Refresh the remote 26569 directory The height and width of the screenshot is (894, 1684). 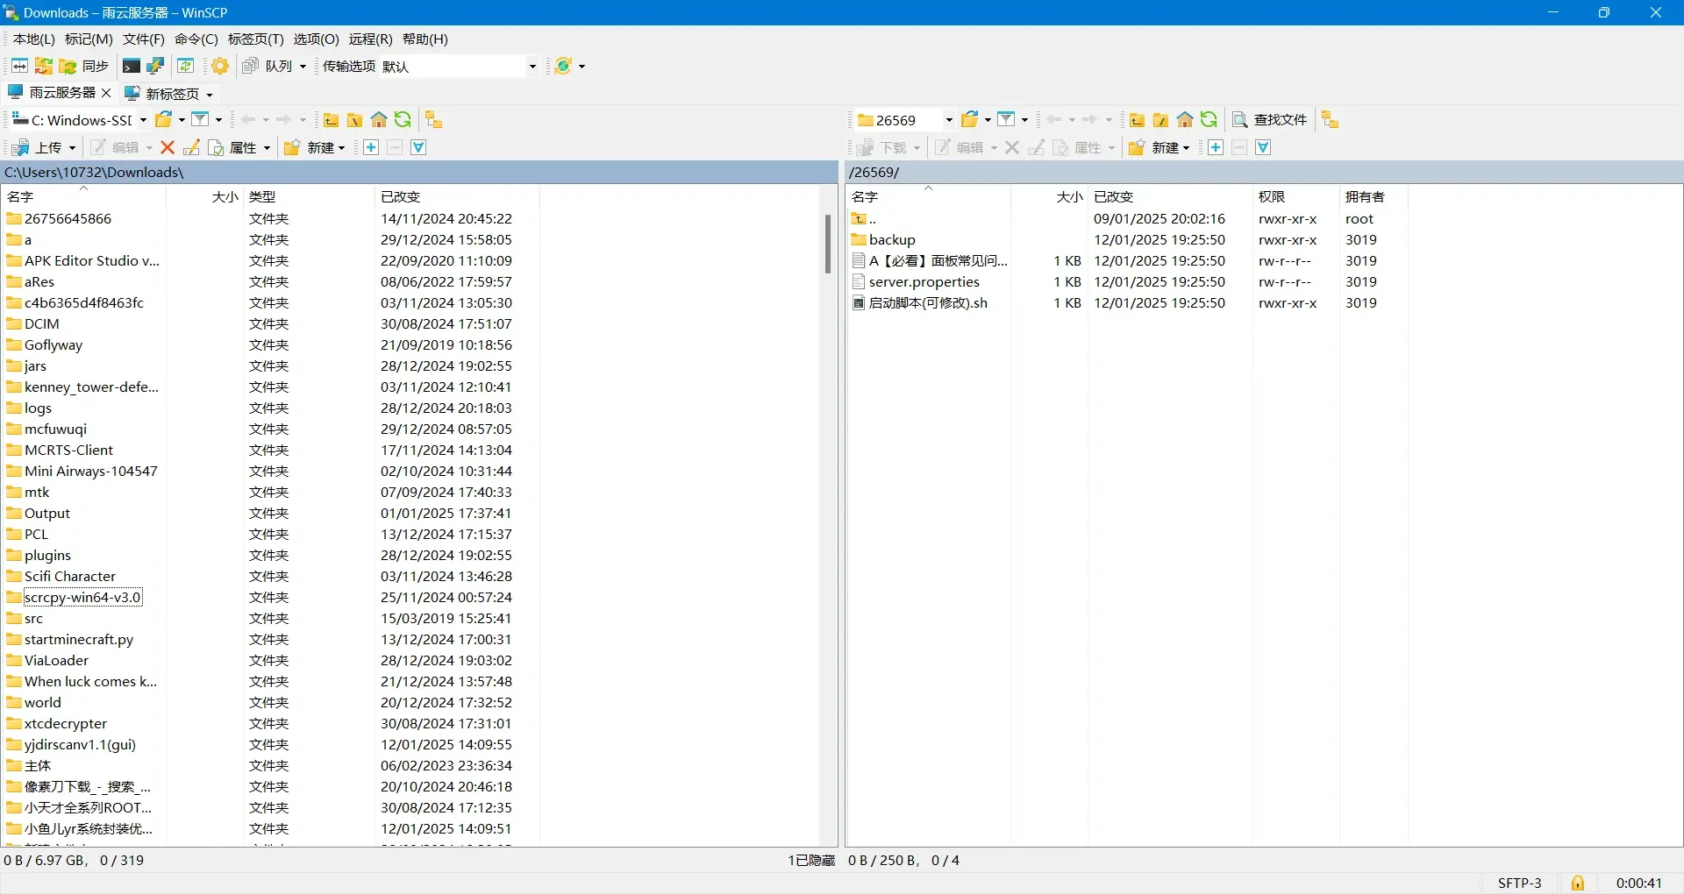point(1209,120)
